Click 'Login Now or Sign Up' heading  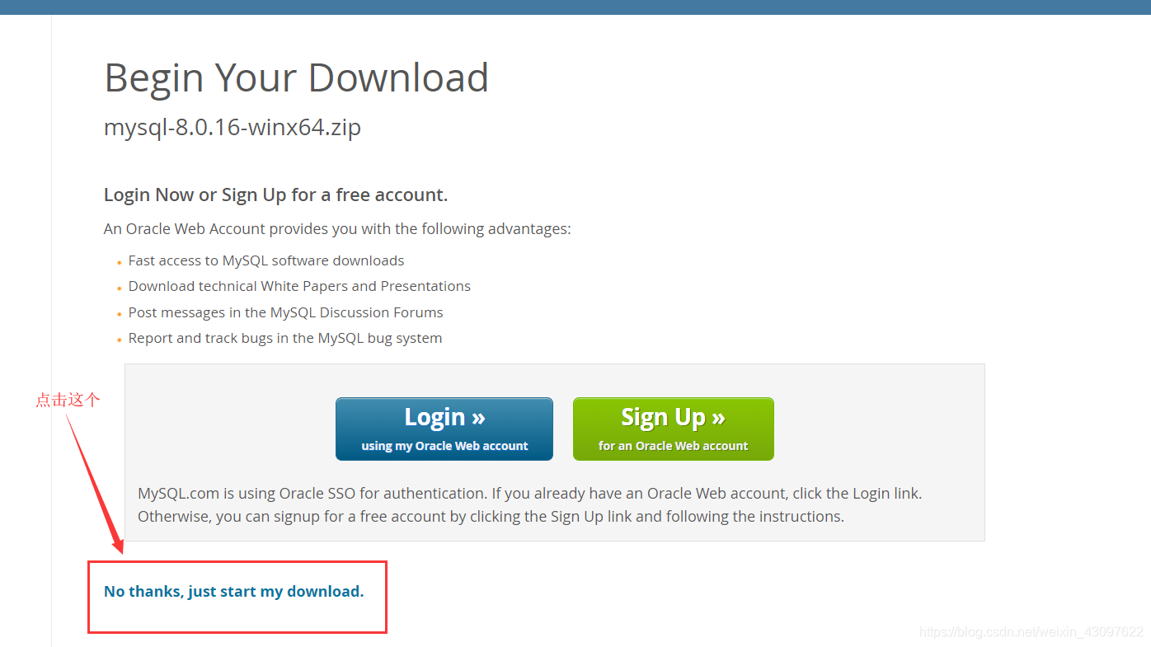[x=275, y=195]
